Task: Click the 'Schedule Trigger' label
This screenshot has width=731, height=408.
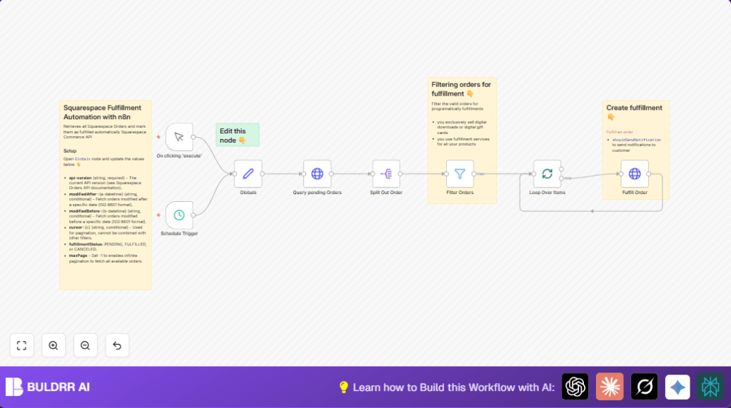Action: (179, 233)
